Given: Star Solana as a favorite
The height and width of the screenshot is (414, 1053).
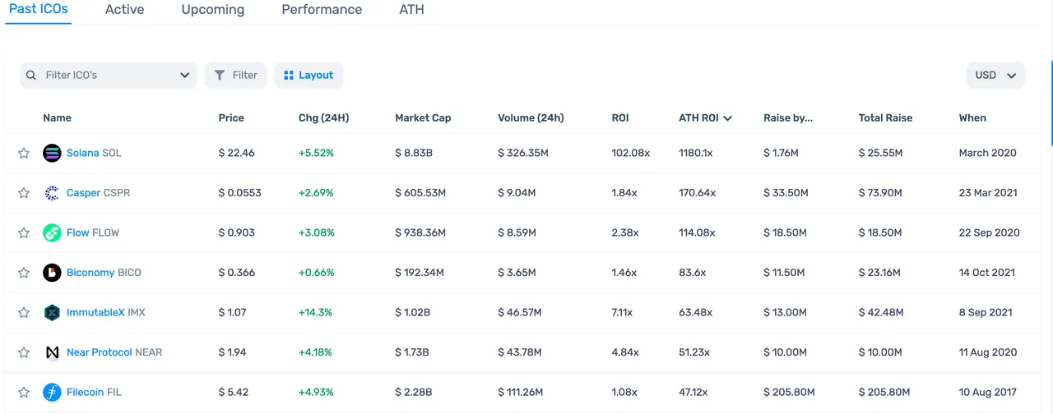Looking at the screenshot, I should 24,153.
